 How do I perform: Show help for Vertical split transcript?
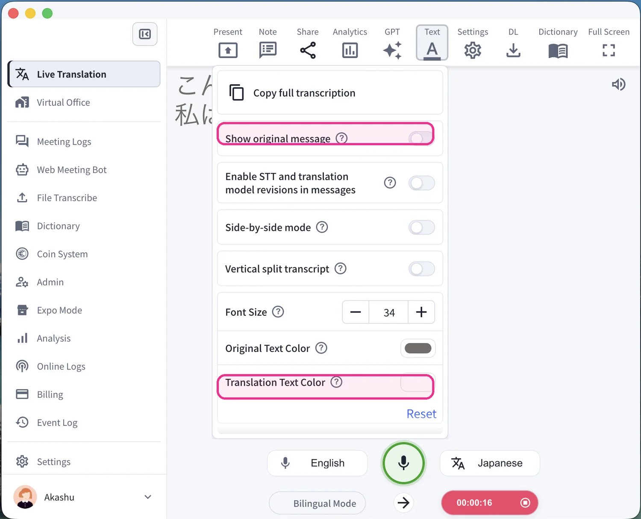click(340, 269)
